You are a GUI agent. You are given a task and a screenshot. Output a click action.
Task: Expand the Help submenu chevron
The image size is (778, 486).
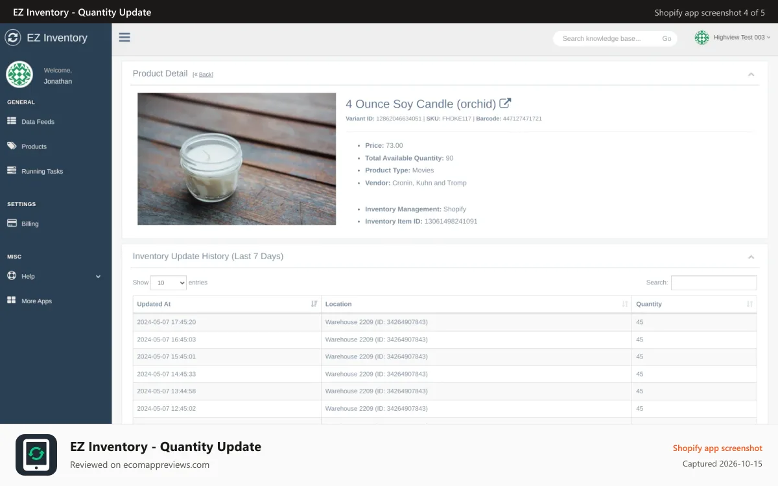coord(99,277)
